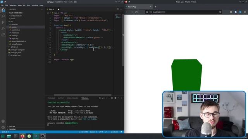Switch to the Debug Console tab
This screenshot has width=248, height=139.
72,98
